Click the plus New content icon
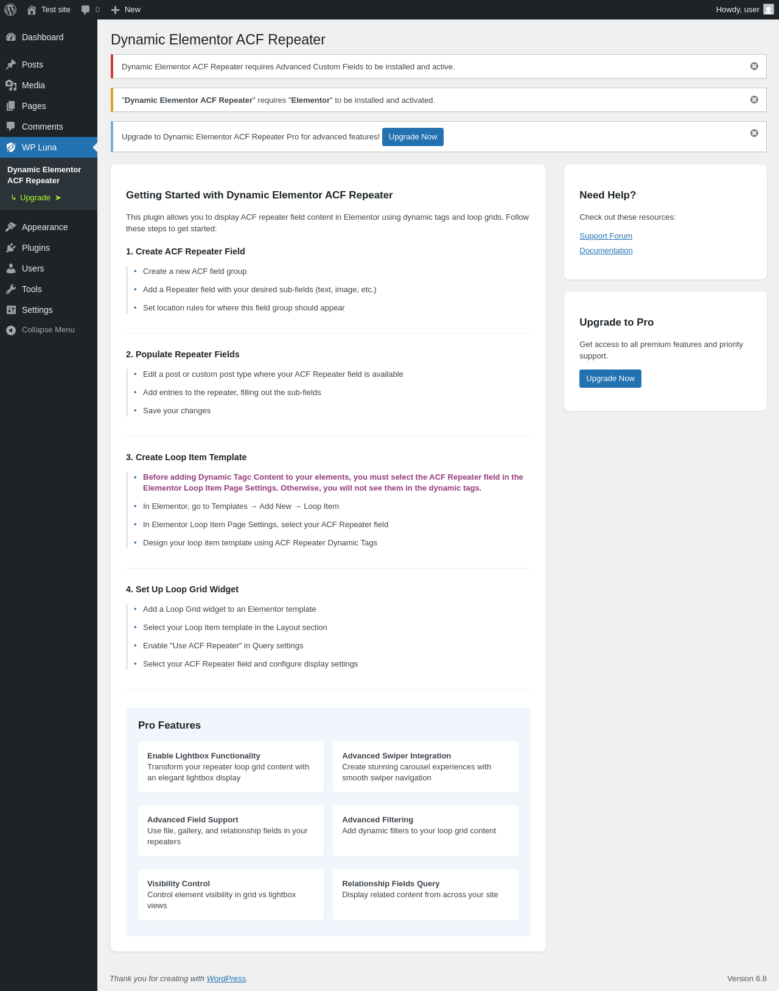Screen dimensions: 779x991 point(116,10)
